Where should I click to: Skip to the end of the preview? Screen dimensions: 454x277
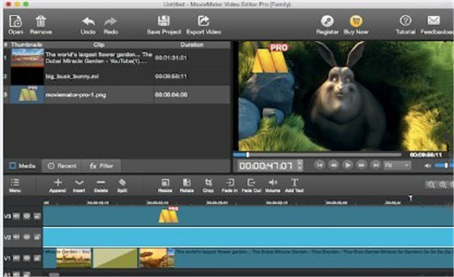375,165
